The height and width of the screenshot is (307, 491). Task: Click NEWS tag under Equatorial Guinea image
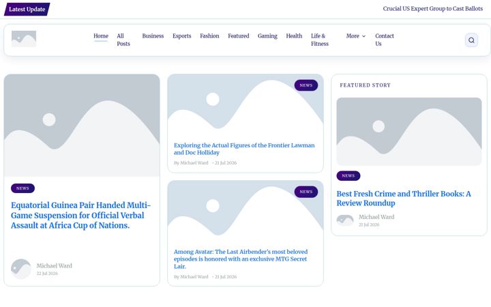[x=23, y=188]
